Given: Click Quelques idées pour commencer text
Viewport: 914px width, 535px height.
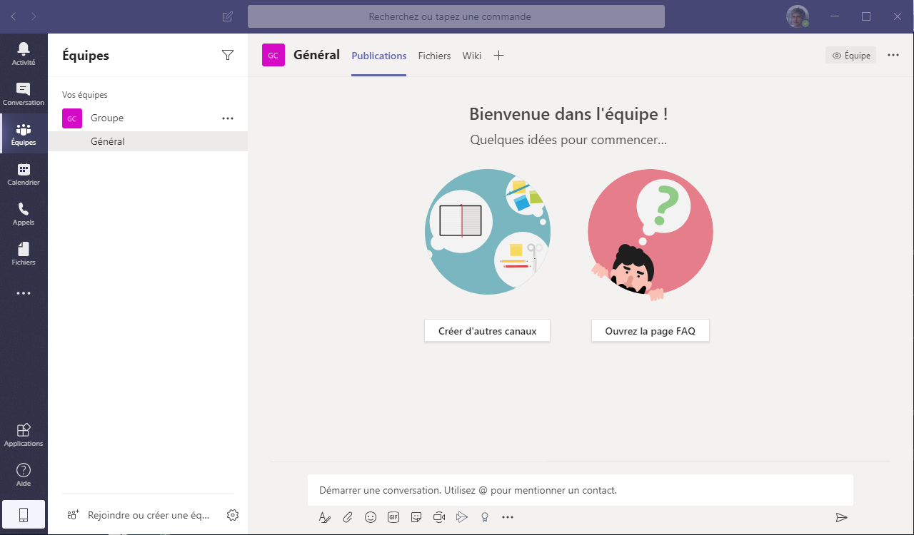Looking at the screenshot, I should 568,140.
